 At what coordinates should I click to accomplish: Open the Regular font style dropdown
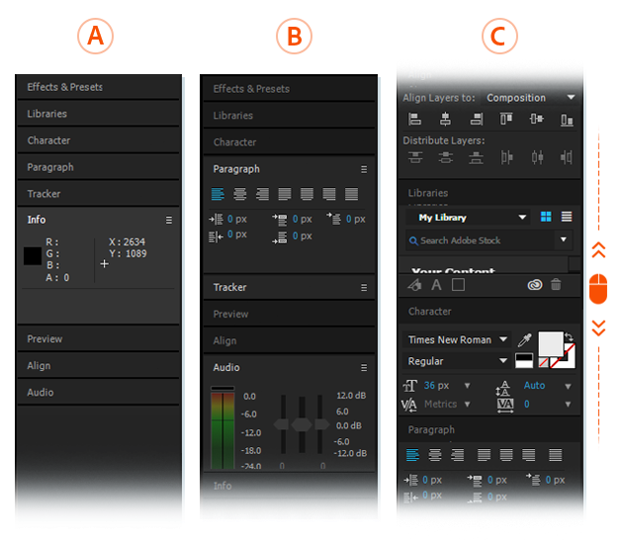[x=458, y=361]
